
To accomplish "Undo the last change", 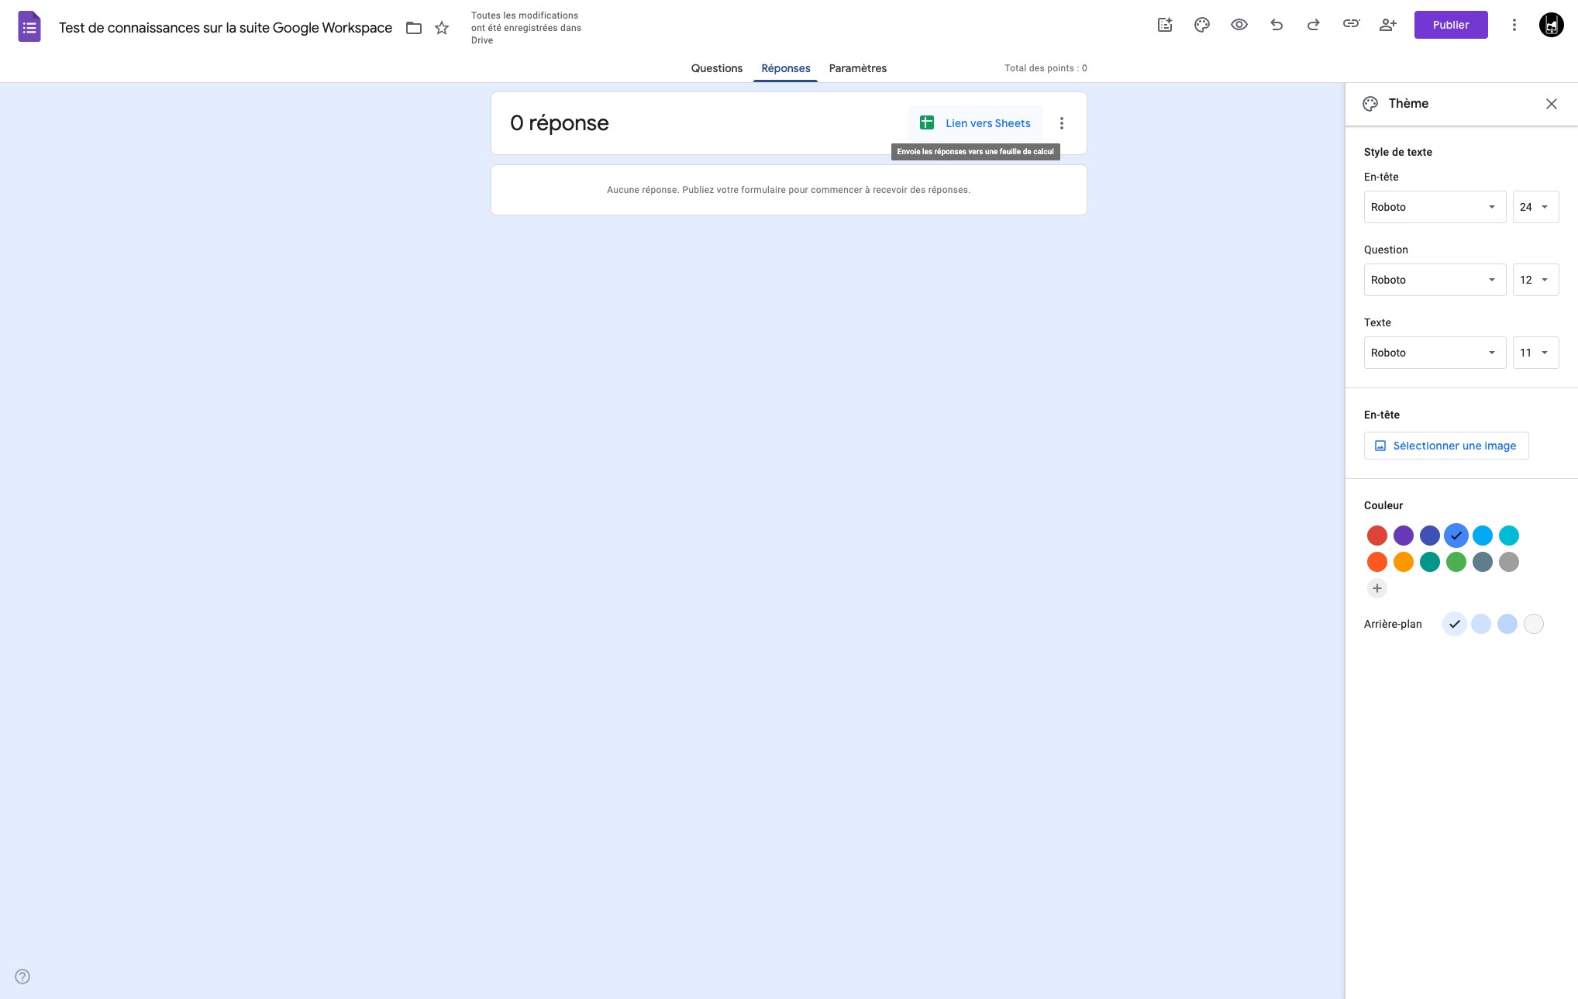I will pos(1277,25).
